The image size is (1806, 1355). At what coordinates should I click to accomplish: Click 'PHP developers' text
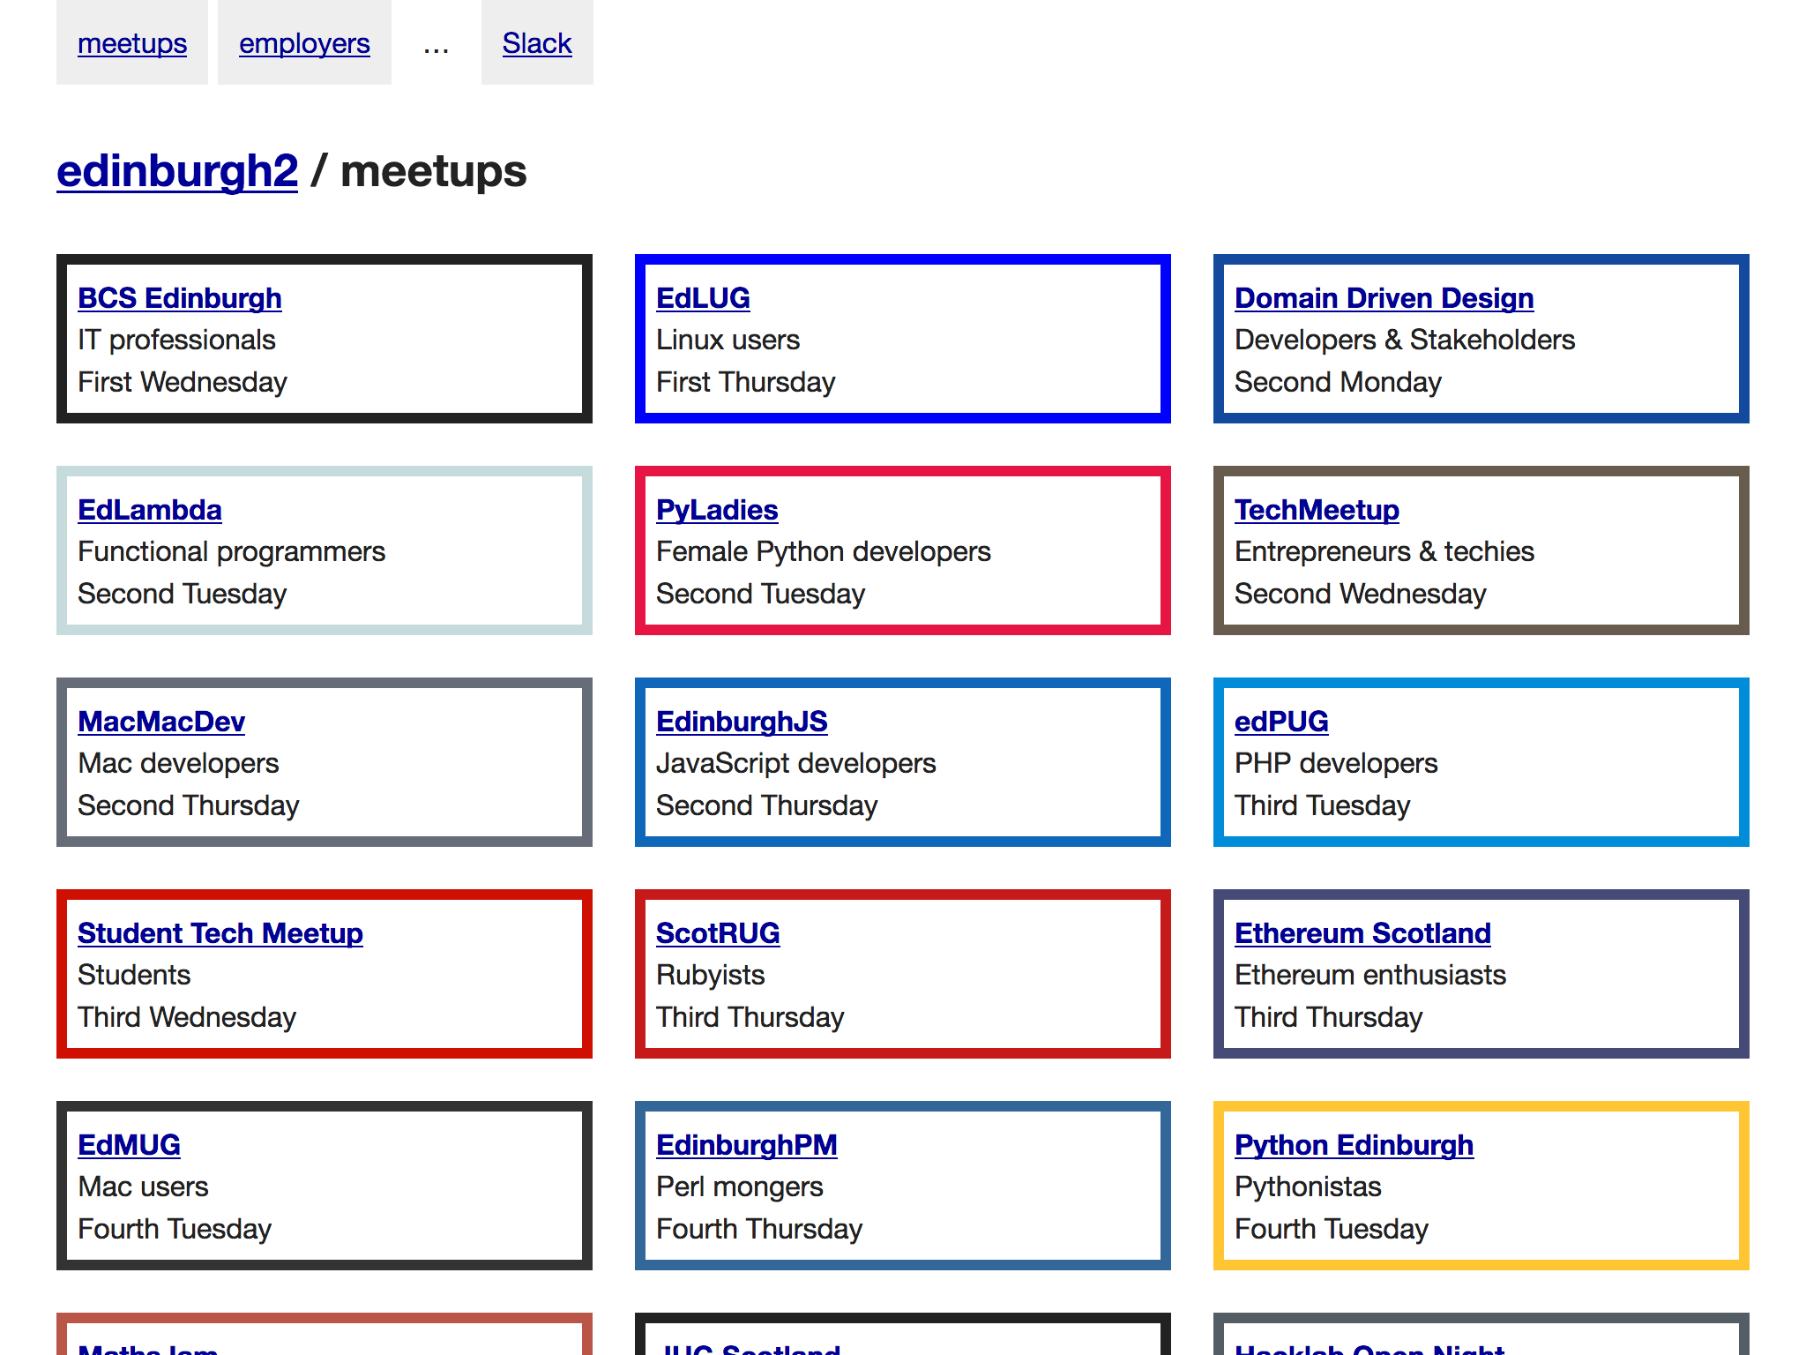(x=1336, y=763)
